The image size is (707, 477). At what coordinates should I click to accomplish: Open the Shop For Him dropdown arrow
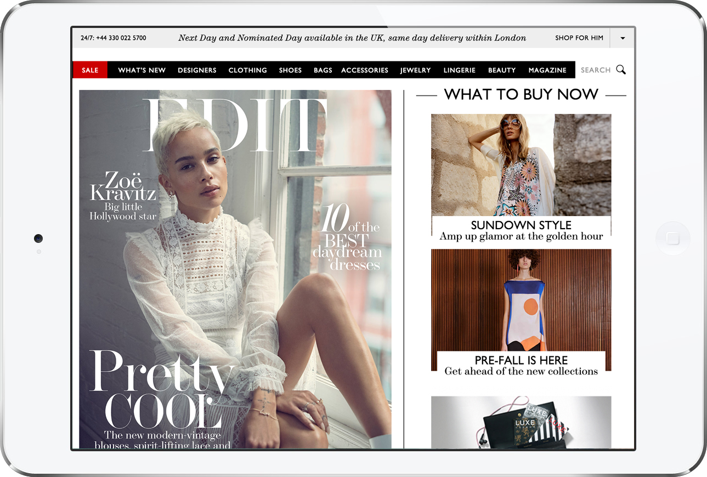pyautogui.click(x=623, y=38)
